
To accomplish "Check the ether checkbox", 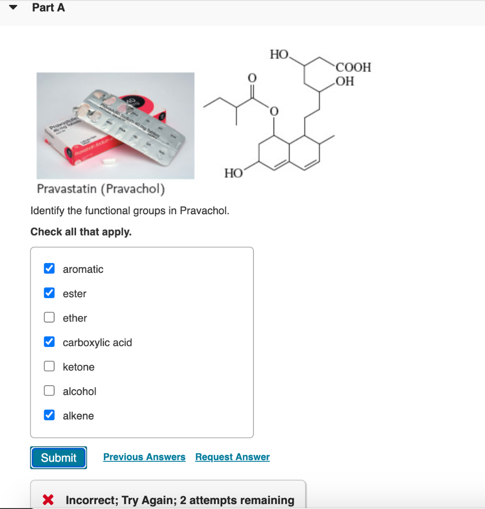I will [49, 317].
